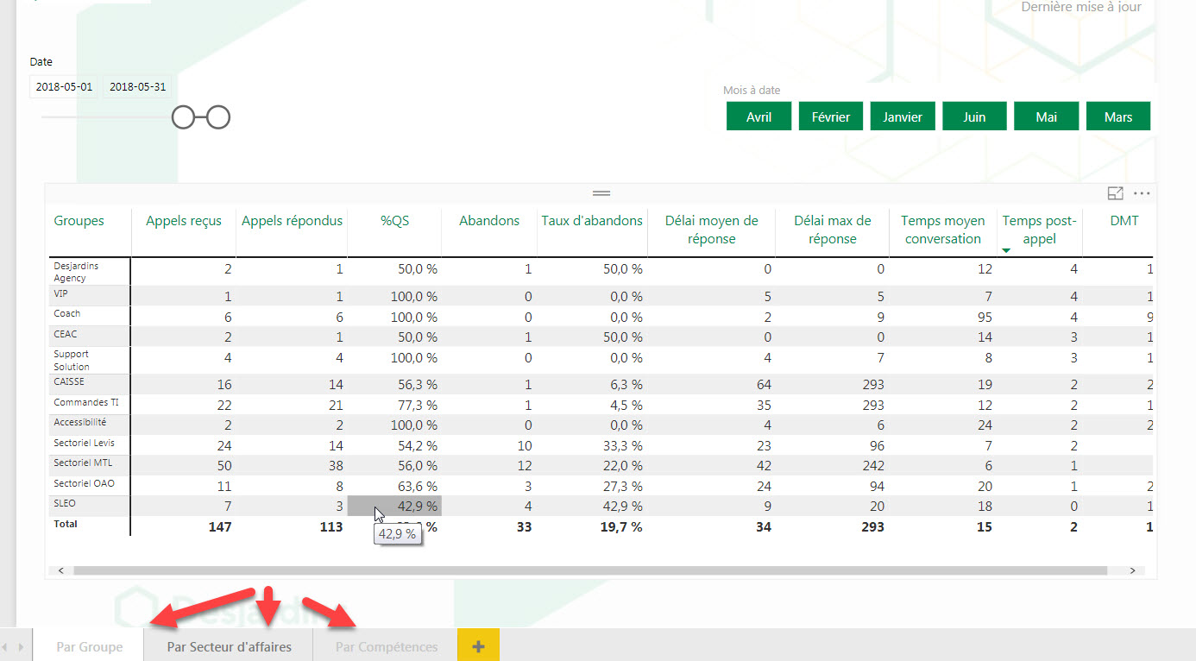This screenshot has width=1196, height=661.
Task: Switch to Par Groupe tab
Action: coord(89,646)
